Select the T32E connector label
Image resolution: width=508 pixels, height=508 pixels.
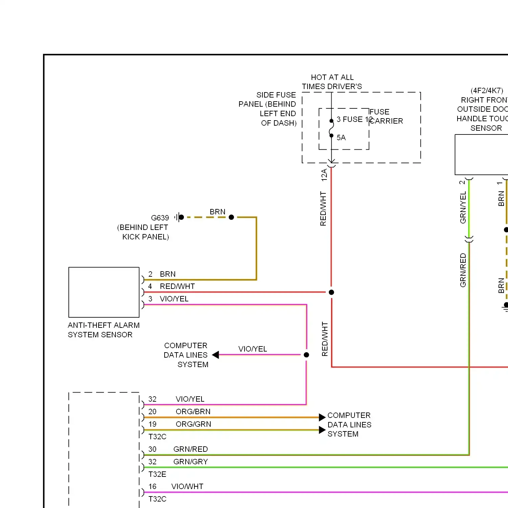tap(157, 474)
